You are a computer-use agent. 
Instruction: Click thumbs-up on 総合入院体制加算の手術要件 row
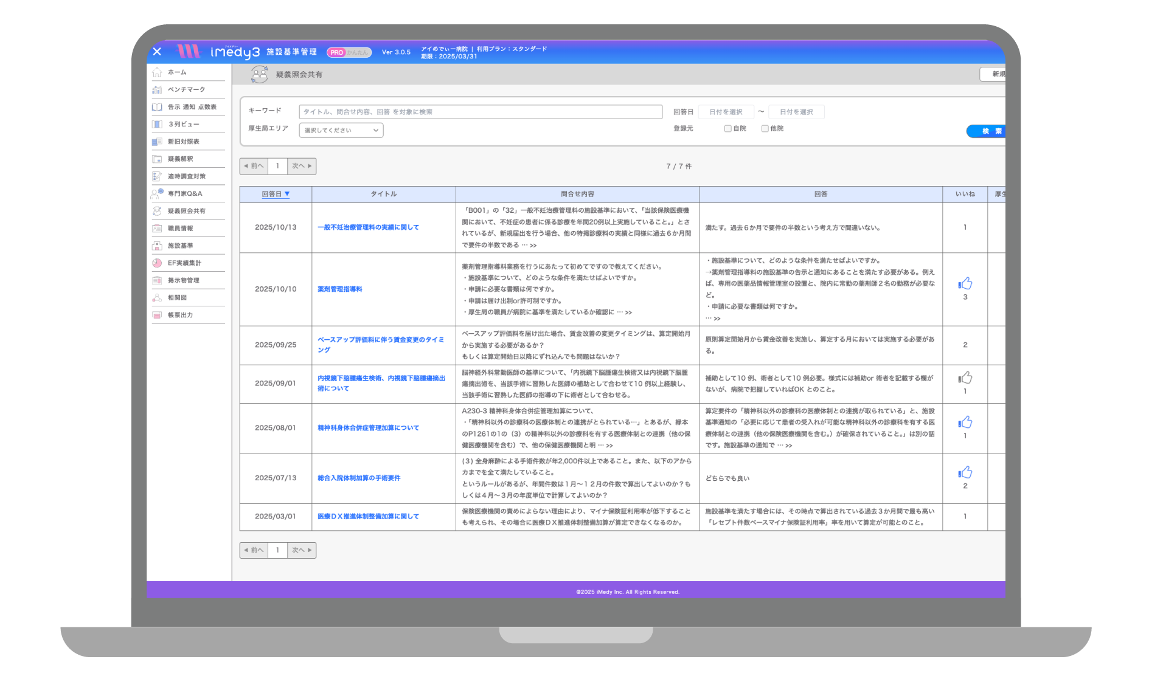(x=965, y=472)
